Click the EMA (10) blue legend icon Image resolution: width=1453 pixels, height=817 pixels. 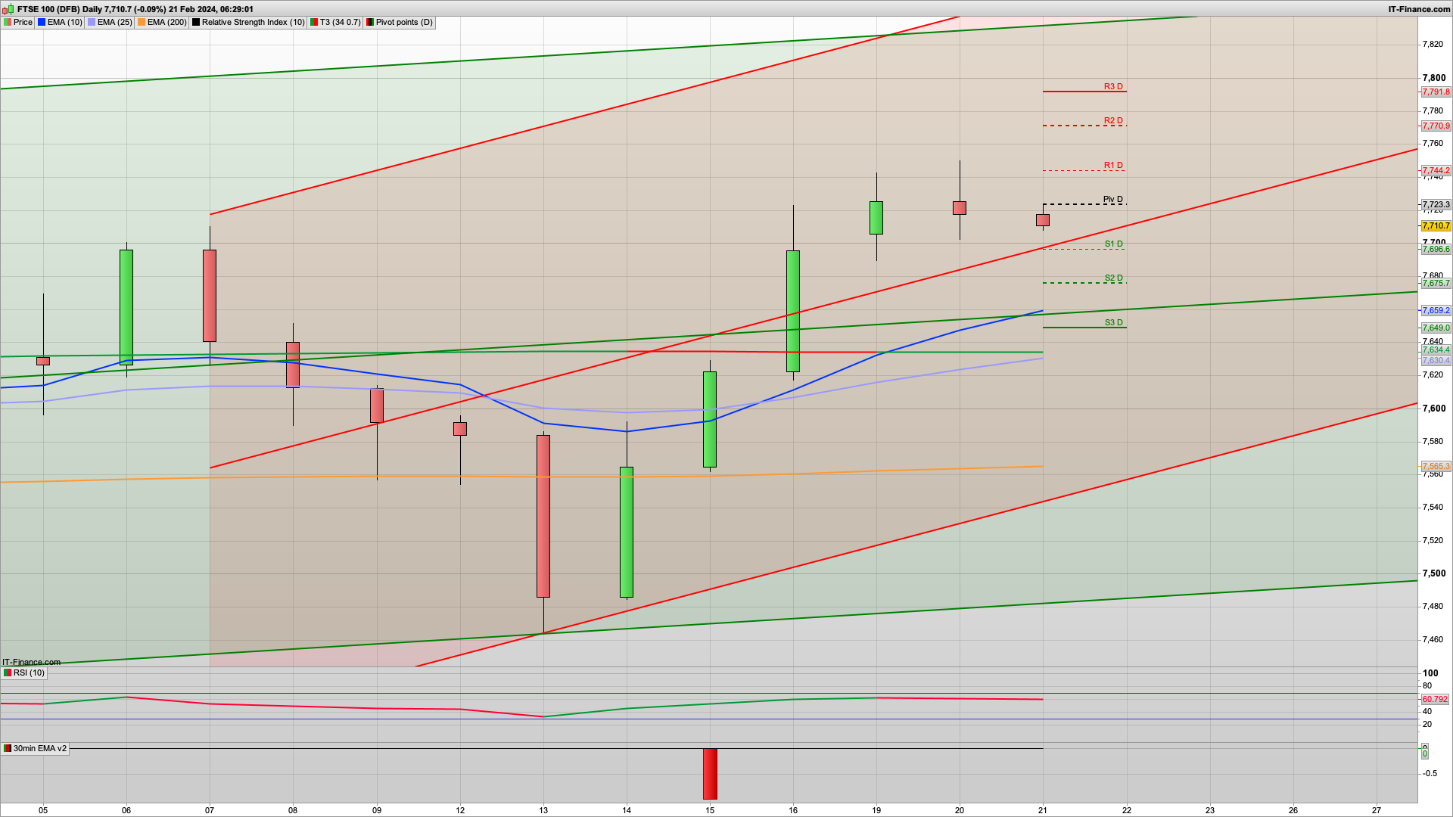tap(42, 22)
